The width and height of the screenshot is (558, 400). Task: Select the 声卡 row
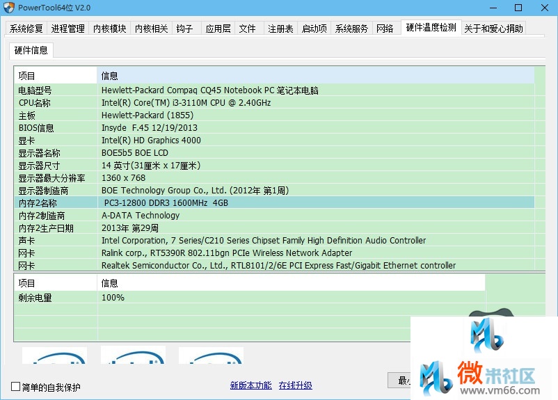[274, 241]
